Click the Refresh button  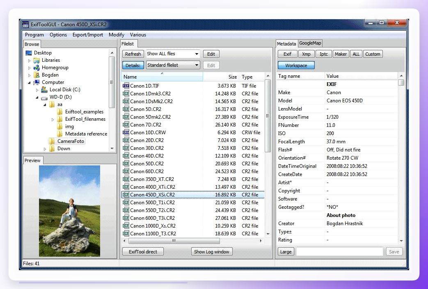coord(133,54)
